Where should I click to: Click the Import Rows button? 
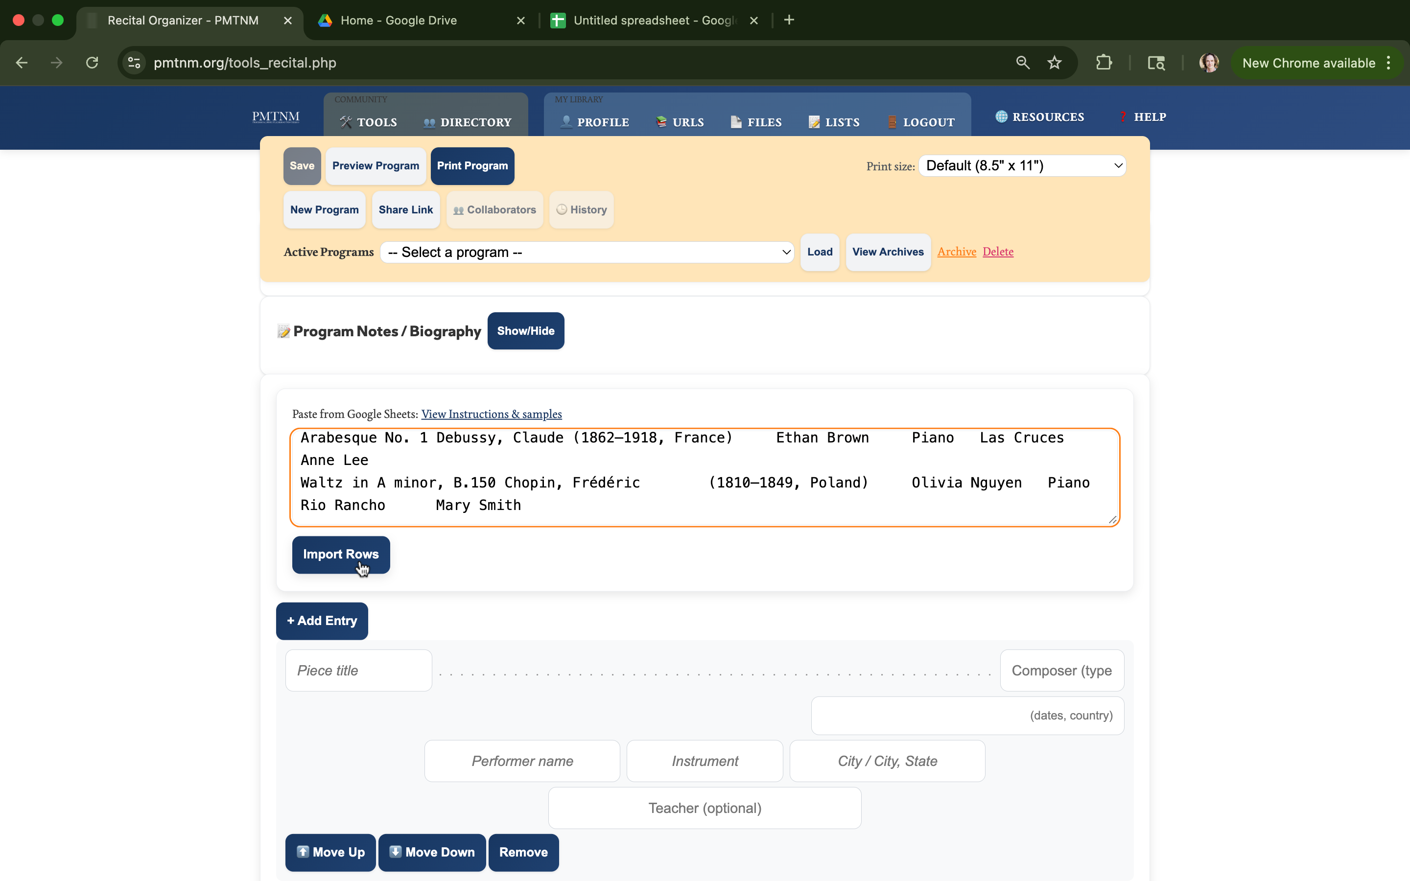click(x=340, y=554)
